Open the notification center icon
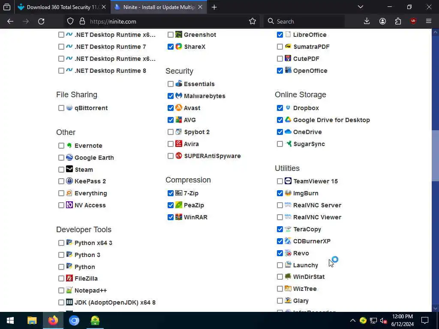This screenshot has width=439, height=329. [425, 320]
